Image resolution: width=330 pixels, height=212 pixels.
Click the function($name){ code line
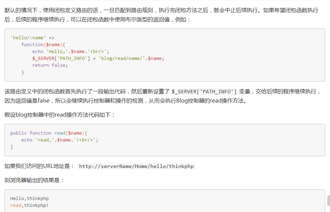click(x=43, y=45)
